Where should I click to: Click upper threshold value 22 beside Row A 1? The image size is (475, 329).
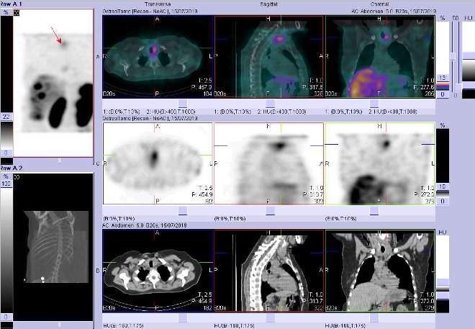[x=6, y=117]
